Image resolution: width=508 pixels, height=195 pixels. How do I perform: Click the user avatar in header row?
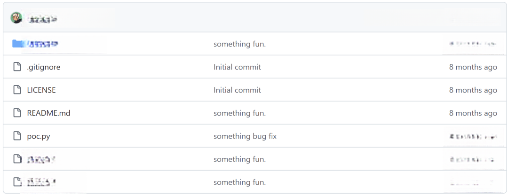pyautogui.click(x=16, y=18)
